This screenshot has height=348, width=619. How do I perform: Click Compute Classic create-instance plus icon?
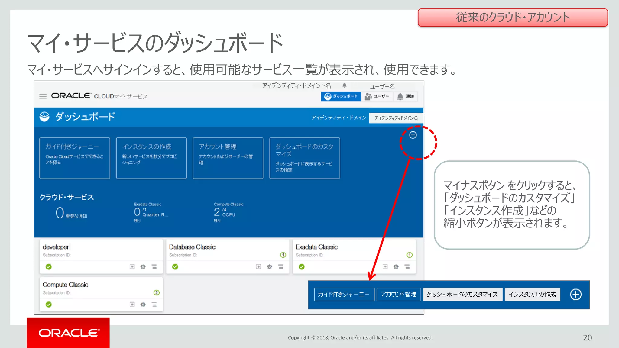pyautogui.click(x=132, y=304)
